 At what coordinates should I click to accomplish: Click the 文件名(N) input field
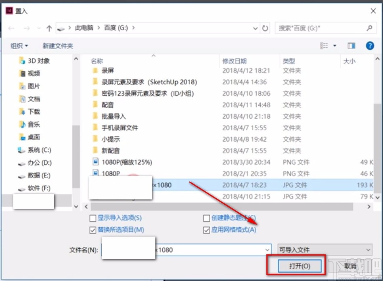coord(186,250)
